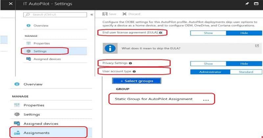Set user account type to Administrator

[x=210, y=72]
